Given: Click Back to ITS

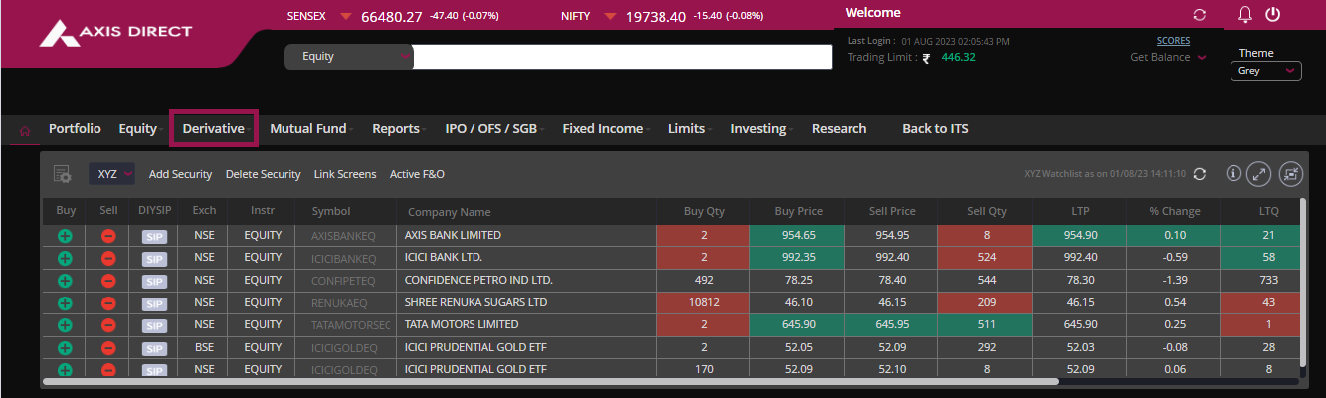Looking at the screenshot, I should pyautogui.click(x=935, y=129).
